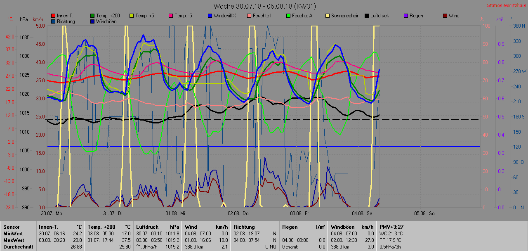Click the 03.08. Fr date label
This screenshot has height=251, width=528.
pyautogui.click(x=299, y=213)
